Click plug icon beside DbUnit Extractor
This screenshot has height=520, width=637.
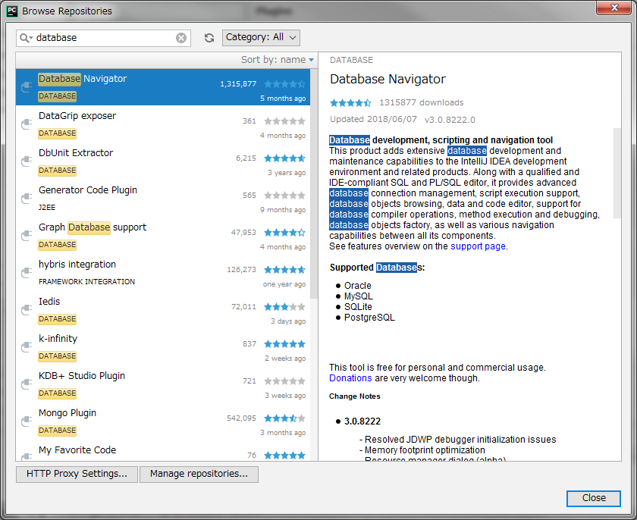tap(27, 161)
